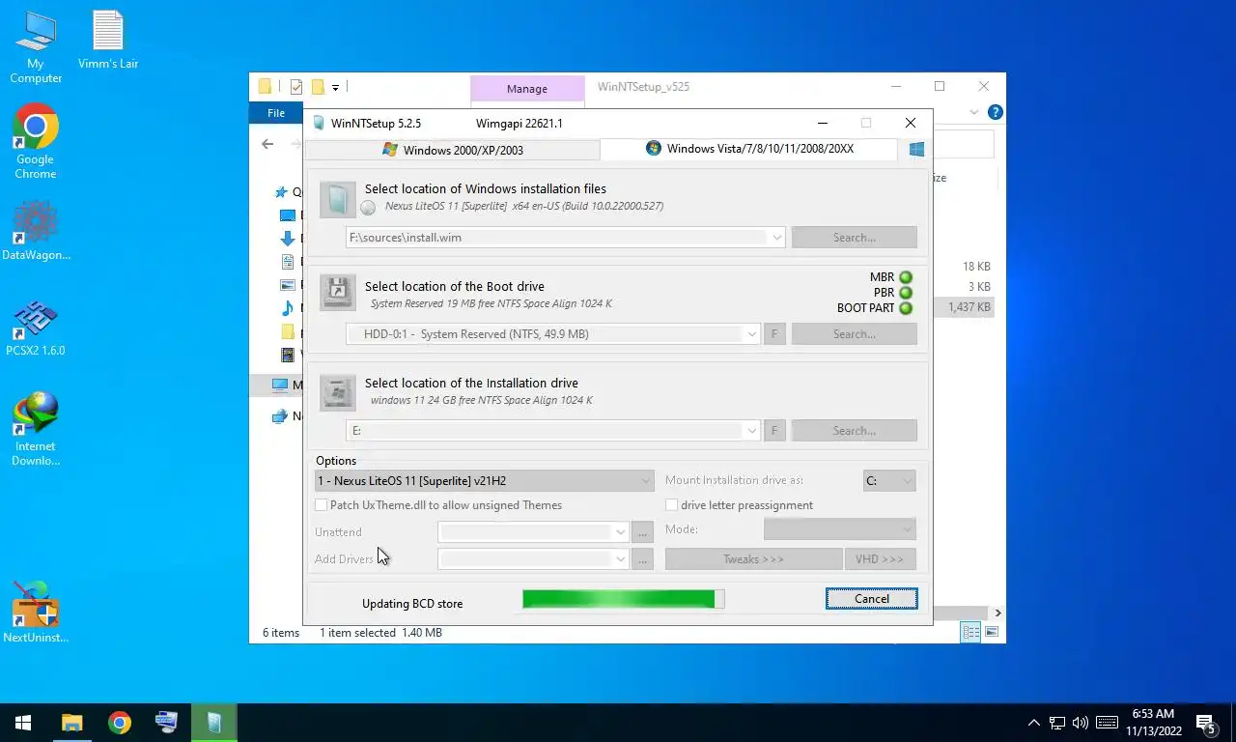Click the 1,437 KB file size cell
Image resolution: width=1236 pixels, height=742 pixels.
[x=969, y=307]
